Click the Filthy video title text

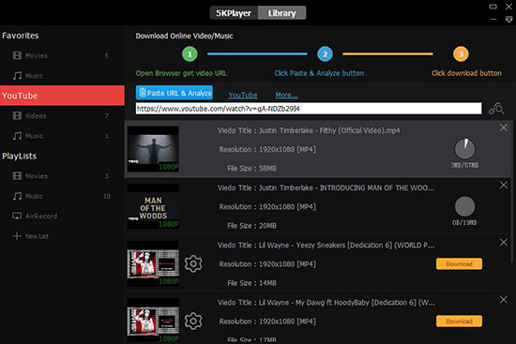point(309,130)
